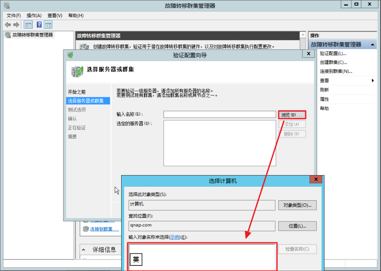Click inside the 选定的服务器 list box
Image resolution: width=381 pixels, height=271 pixels.
coord(220,143)
